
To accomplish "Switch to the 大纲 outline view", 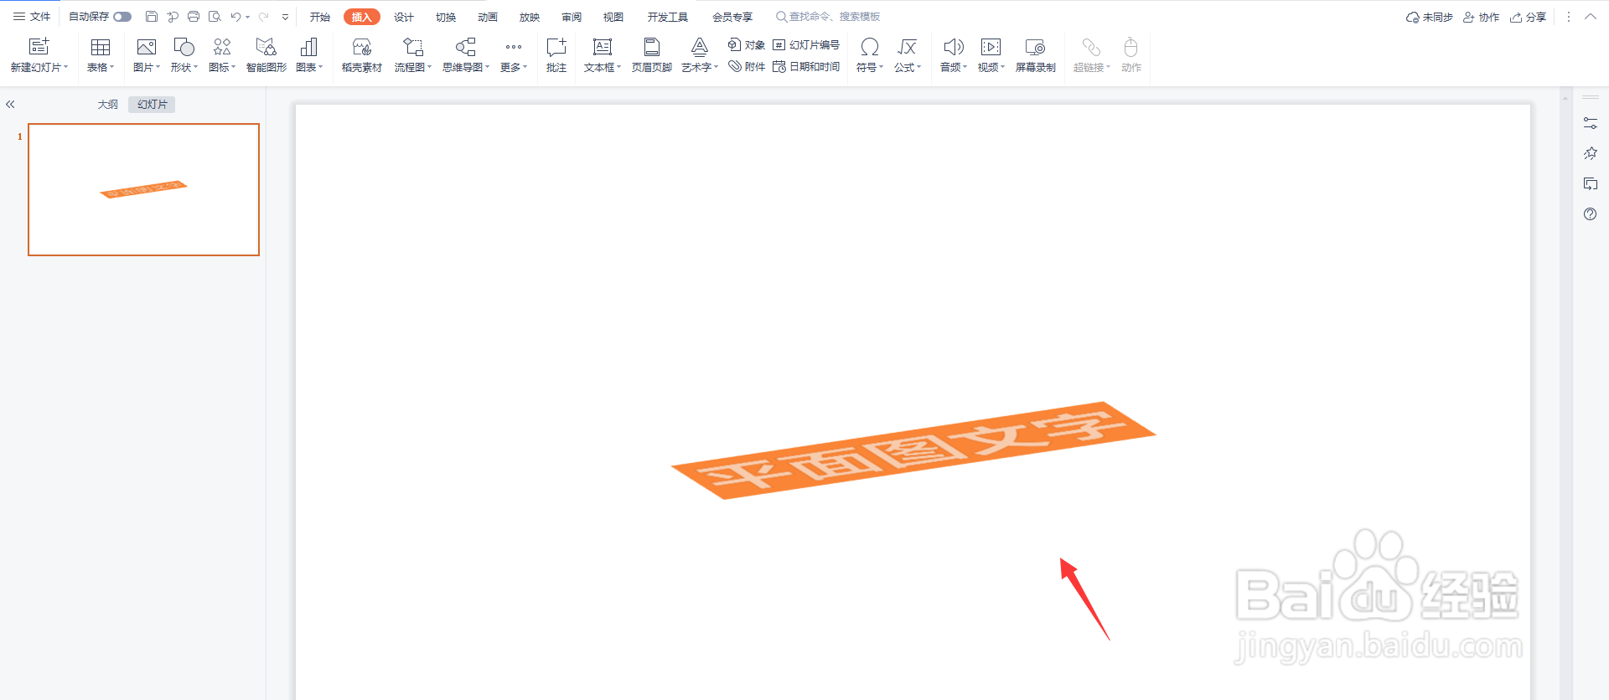I will tap(108, 105).
